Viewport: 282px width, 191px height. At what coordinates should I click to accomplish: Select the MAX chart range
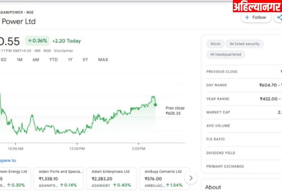pyautogui.click(x=103, y=60)
